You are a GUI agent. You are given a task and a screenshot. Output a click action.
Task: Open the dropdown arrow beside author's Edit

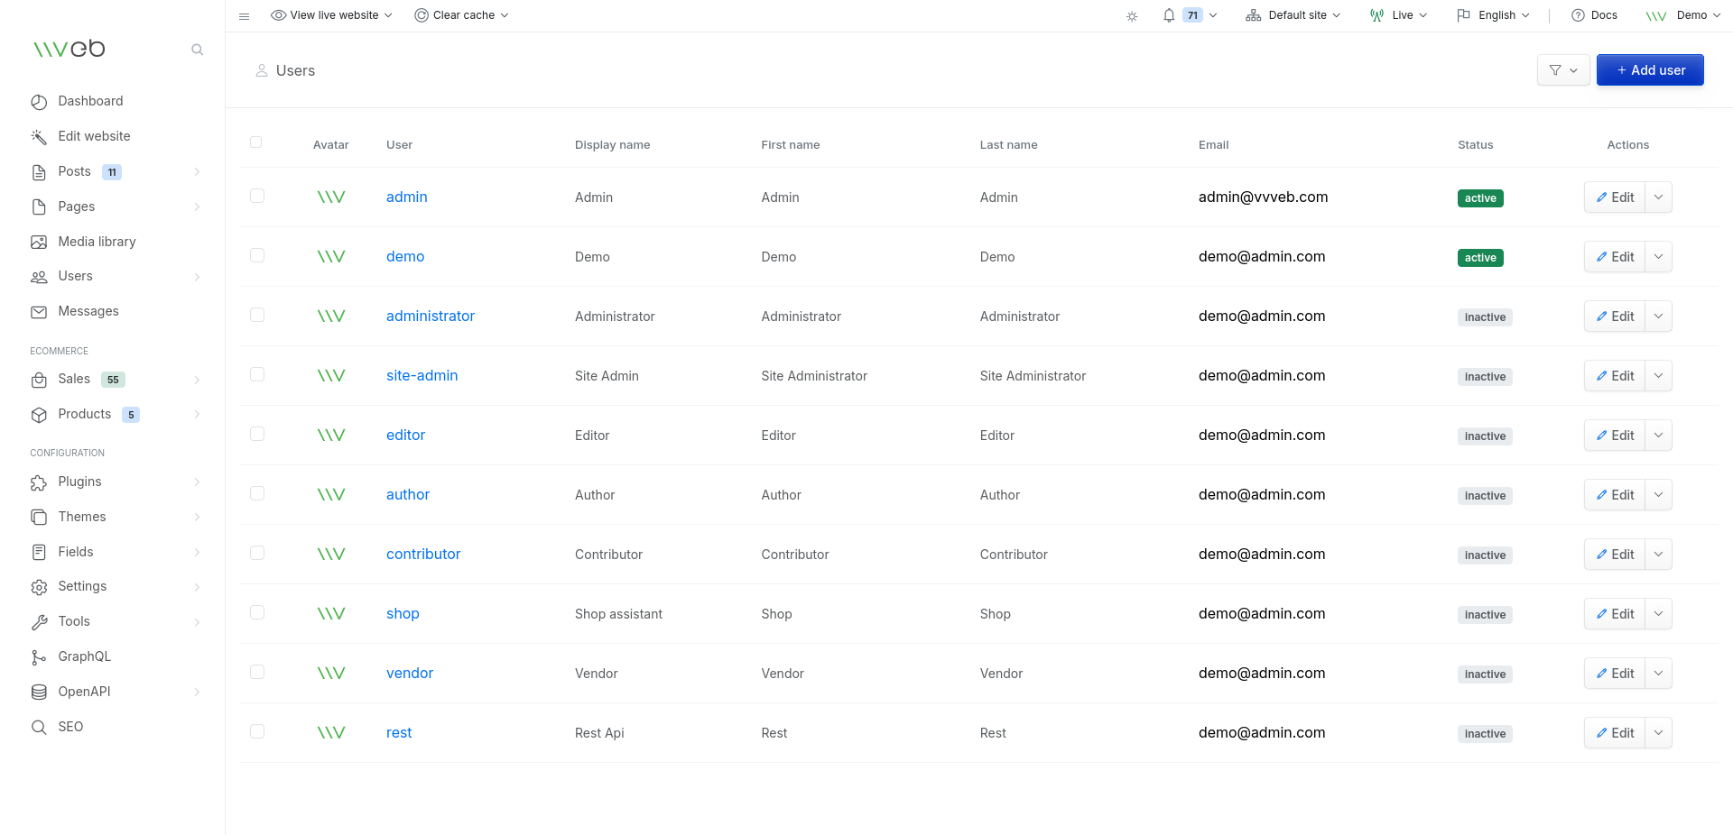[x=1658, y=495]
